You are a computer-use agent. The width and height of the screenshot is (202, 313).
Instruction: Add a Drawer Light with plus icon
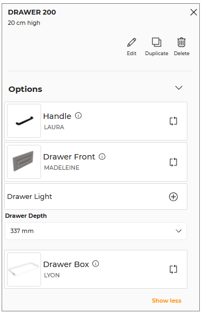click(173, 197)
